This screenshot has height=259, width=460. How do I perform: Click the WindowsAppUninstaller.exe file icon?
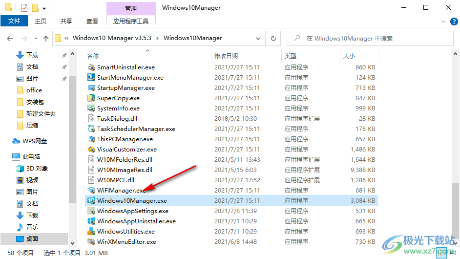[x=91, y=221]
